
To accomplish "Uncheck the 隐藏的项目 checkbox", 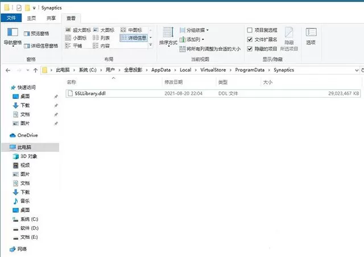I will pos(250,49).
